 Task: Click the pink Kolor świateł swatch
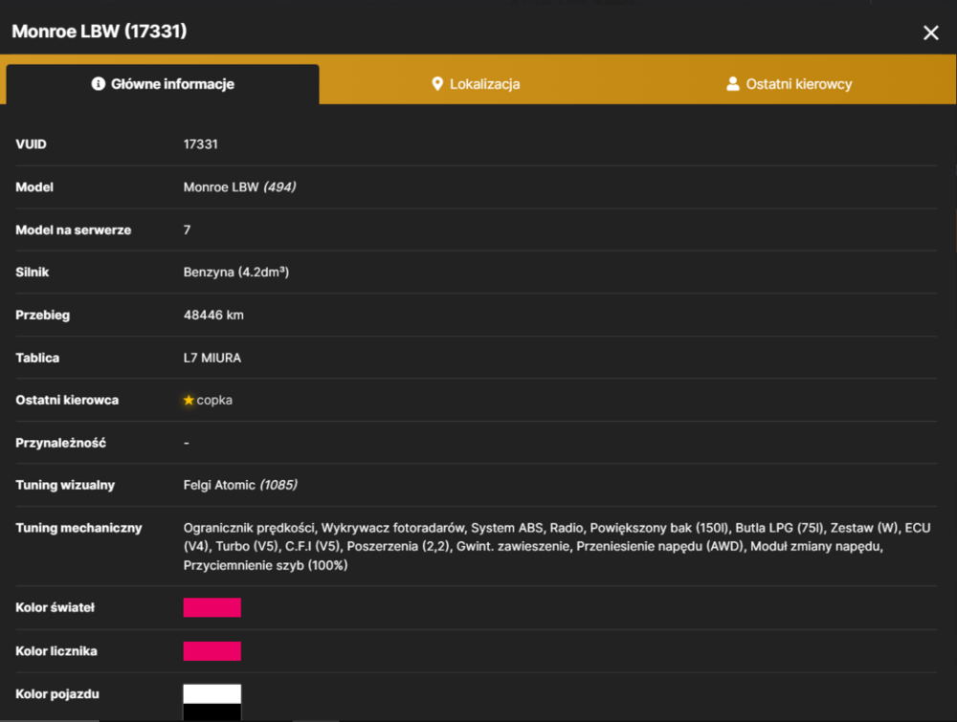(x=211, y=607)
